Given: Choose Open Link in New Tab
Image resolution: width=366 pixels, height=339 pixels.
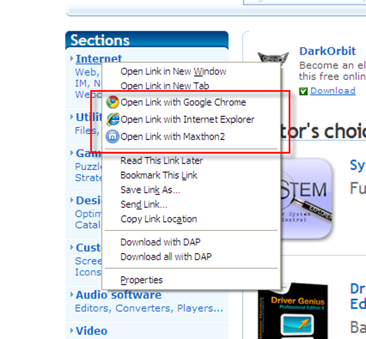Looking at the screenshot, I should click(x=191, y=86).
